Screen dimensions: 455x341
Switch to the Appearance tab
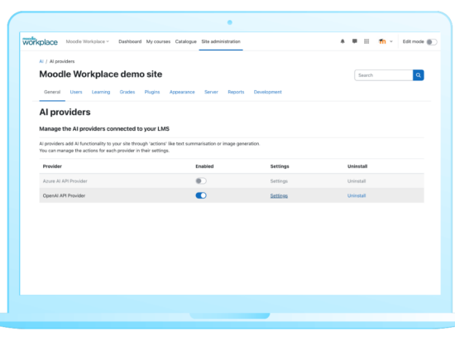click(182, 92)
